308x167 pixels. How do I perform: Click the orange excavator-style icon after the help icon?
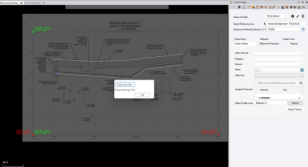(253, 7)
